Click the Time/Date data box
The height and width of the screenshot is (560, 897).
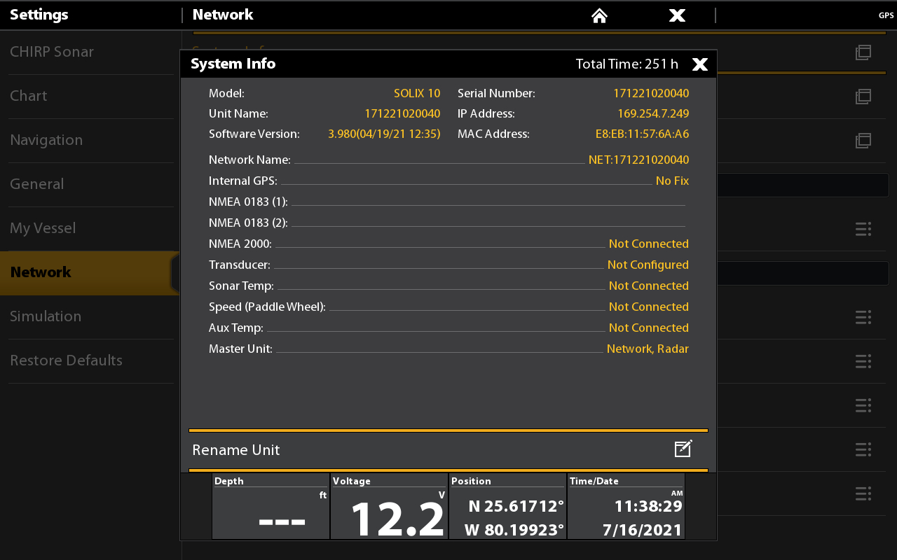click(626, 506)
